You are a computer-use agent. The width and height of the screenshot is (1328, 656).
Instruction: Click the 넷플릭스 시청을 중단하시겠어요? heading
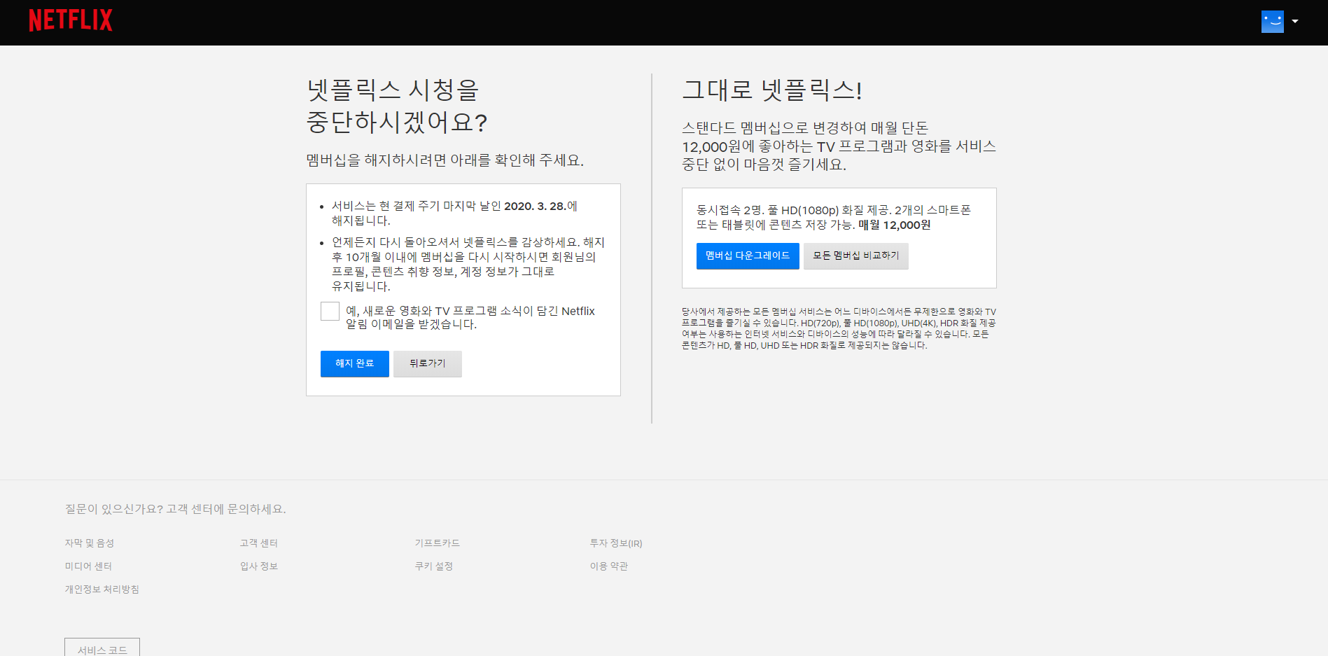tap(396, 106)
